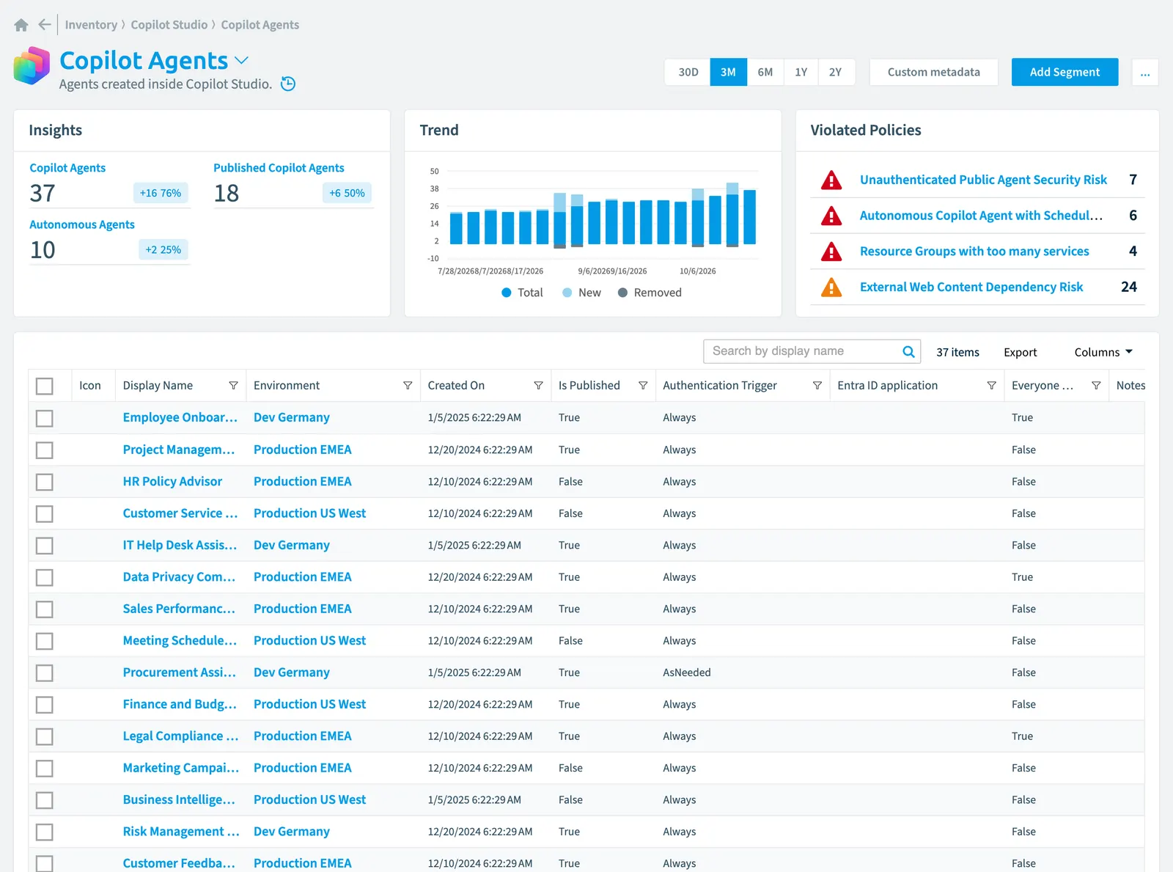Open the HR Policy Advisor agent link
The height and width of the screenshot is (872, 1173).
coord(172,482)
